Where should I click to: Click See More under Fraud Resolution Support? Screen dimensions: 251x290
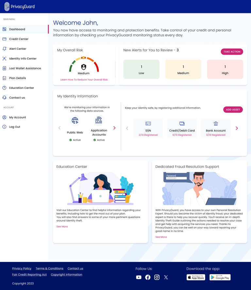click(161, 237)
